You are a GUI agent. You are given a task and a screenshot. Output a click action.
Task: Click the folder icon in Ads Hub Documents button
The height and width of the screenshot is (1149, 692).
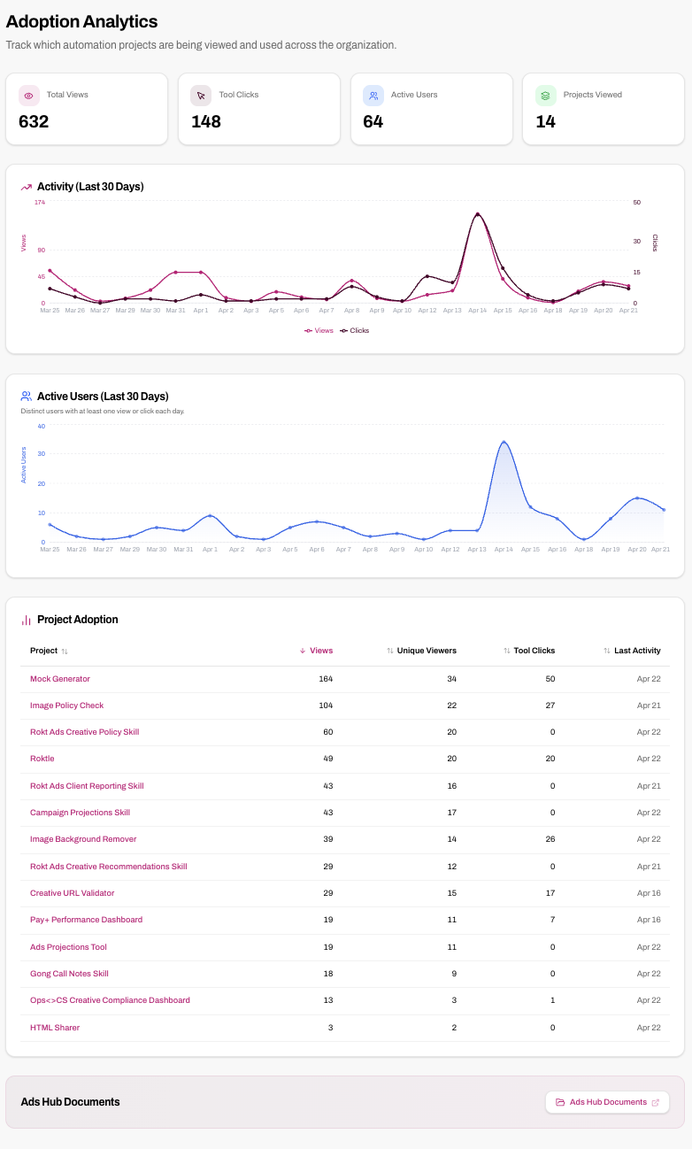tap(560, 1102)
